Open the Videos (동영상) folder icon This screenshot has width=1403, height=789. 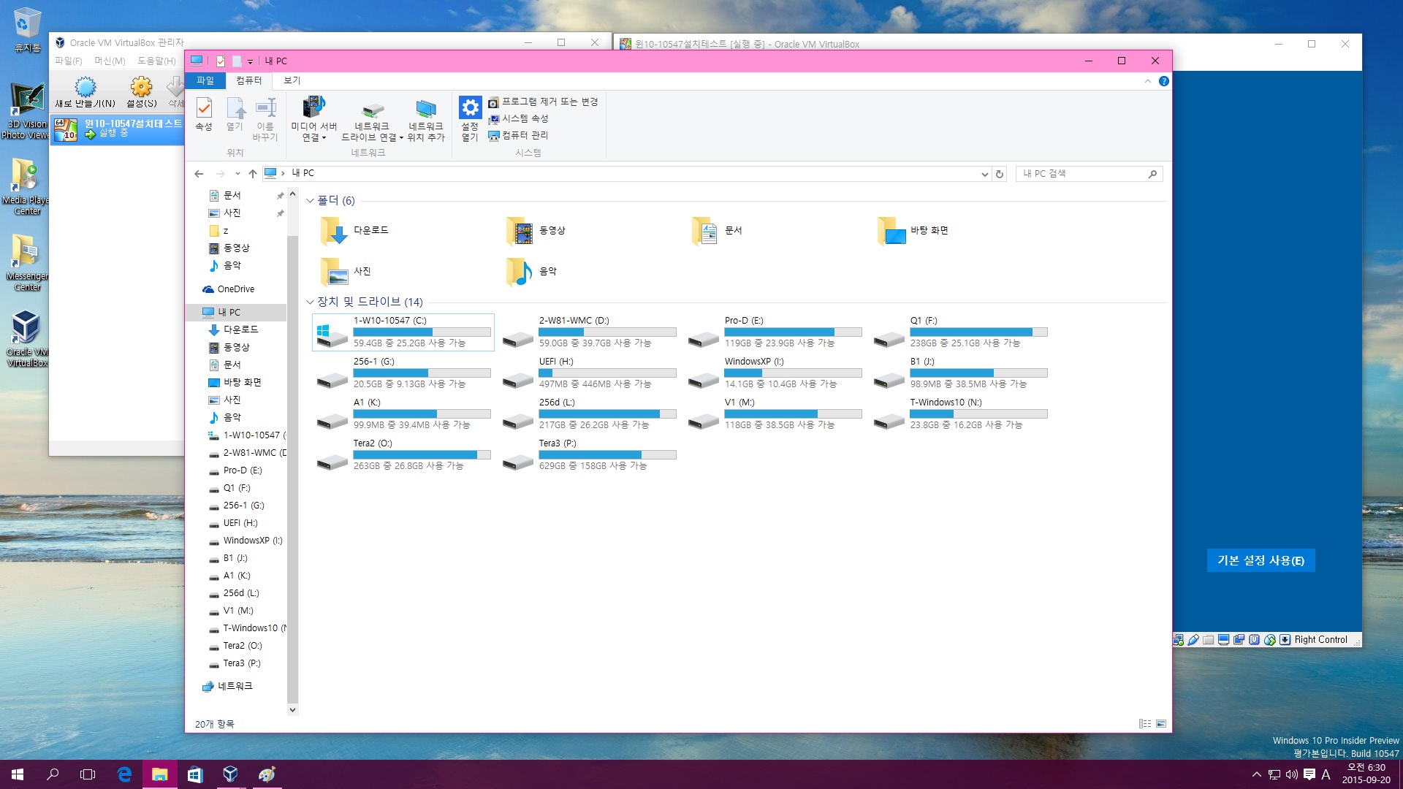pos(520,231)
